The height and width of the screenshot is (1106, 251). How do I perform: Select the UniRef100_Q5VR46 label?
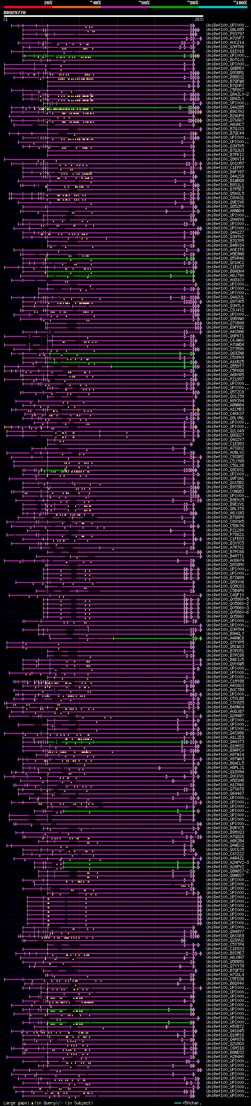coord(225,258)
